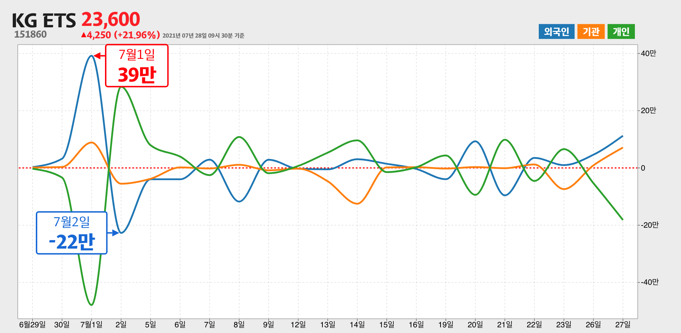681x333 pixels.
Task: Click the blue line trough at 8일
Action: [x=239, y=201]
